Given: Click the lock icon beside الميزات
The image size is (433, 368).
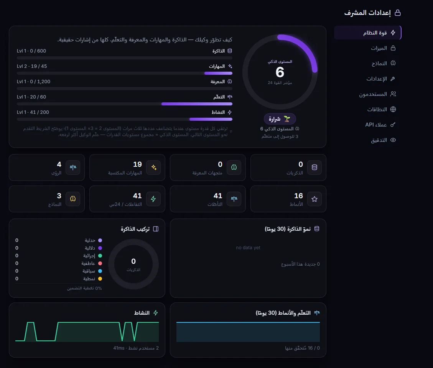Looking at the screenshot, I should pyautogui.click(x=393, y=48).
